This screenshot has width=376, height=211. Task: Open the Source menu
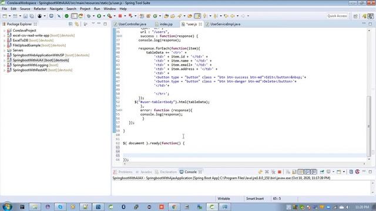pyautogui.click(x=25, y=9)
